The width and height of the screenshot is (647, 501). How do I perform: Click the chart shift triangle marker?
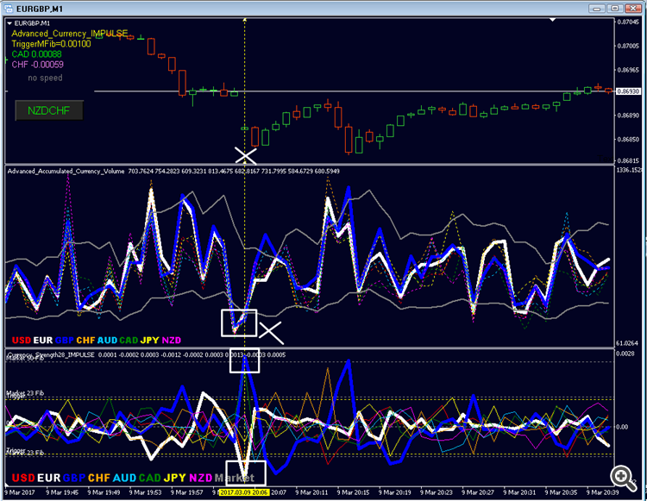point(552,19)
